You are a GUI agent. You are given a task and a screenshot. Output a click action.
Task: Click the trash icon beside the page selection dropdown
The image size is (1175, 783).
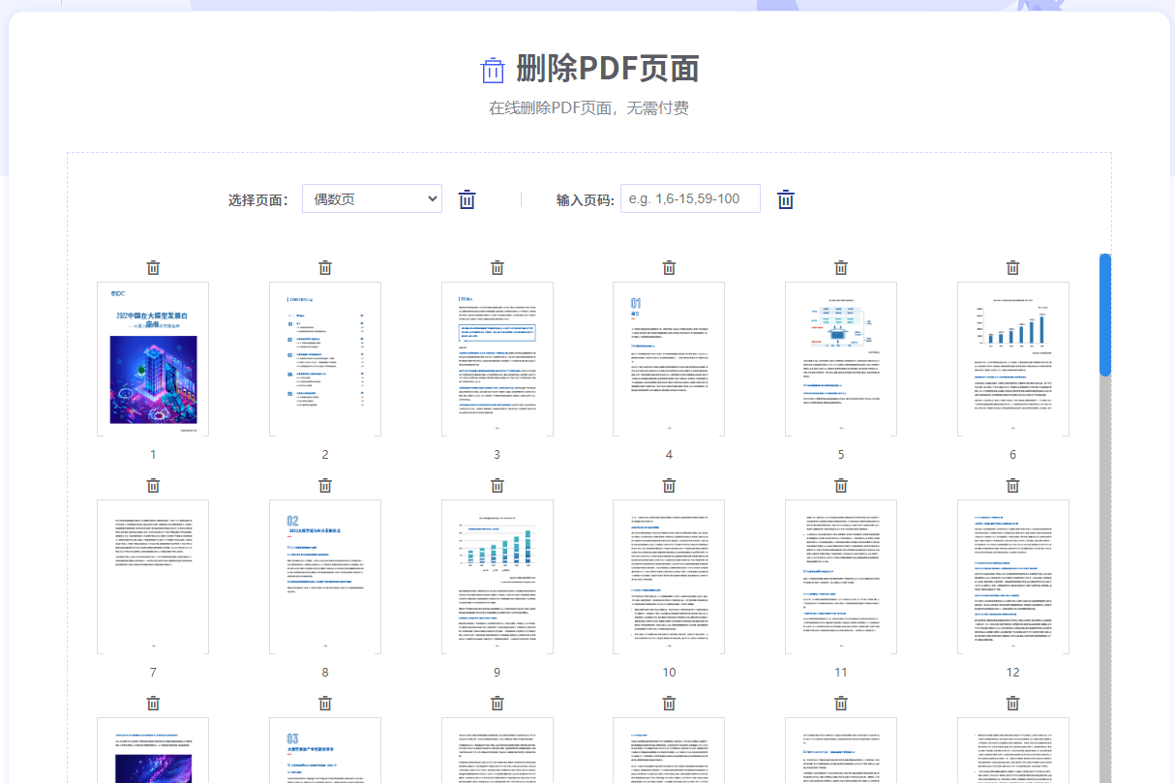tap(467, 198)
